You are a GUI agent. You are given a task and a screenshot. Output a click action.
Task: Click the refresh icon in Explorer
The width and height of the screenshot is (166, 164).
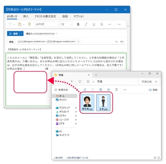[x=80, y=81]
